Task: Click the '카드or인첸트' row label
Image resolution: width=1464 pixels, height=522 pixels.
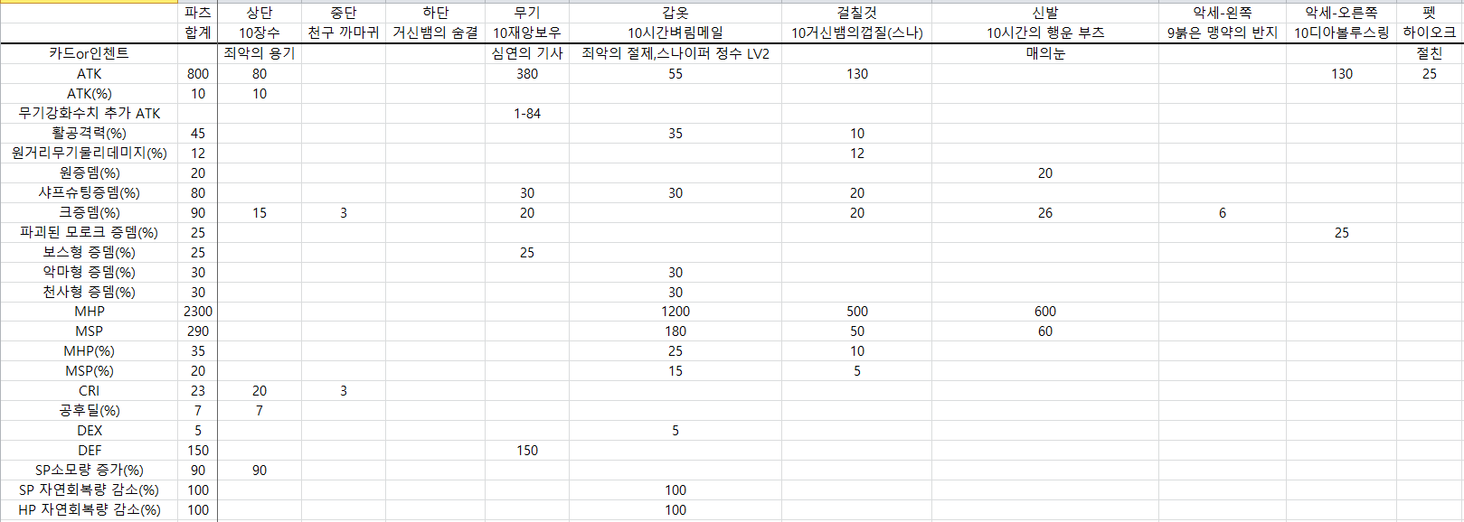Action: pyautogui.click(x=89, y=53)
